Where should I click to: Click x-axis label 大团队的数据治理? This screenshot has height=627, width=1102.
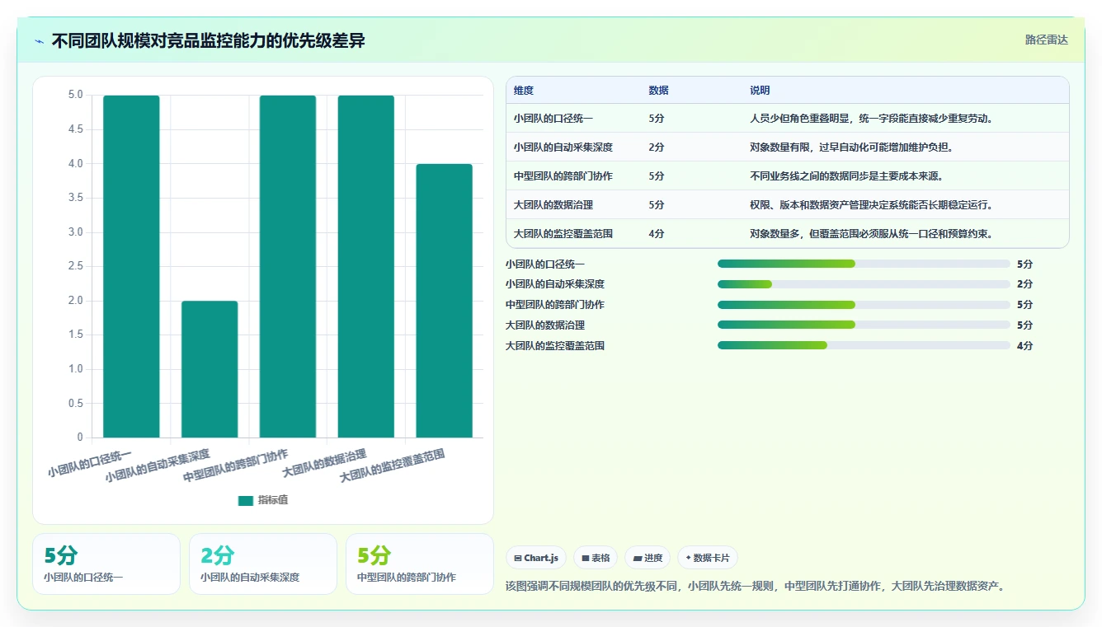pos(324,464)
